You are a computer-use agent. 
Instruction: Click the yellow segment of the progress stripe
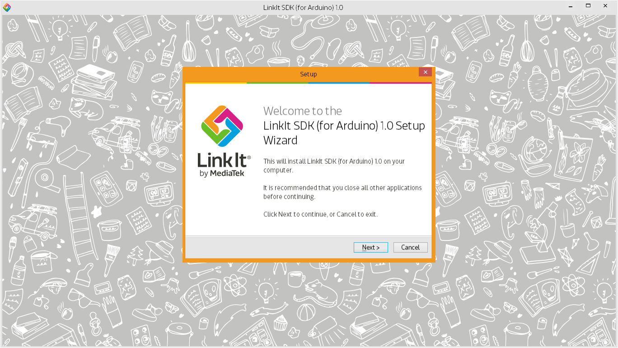(x=216, y=83)
